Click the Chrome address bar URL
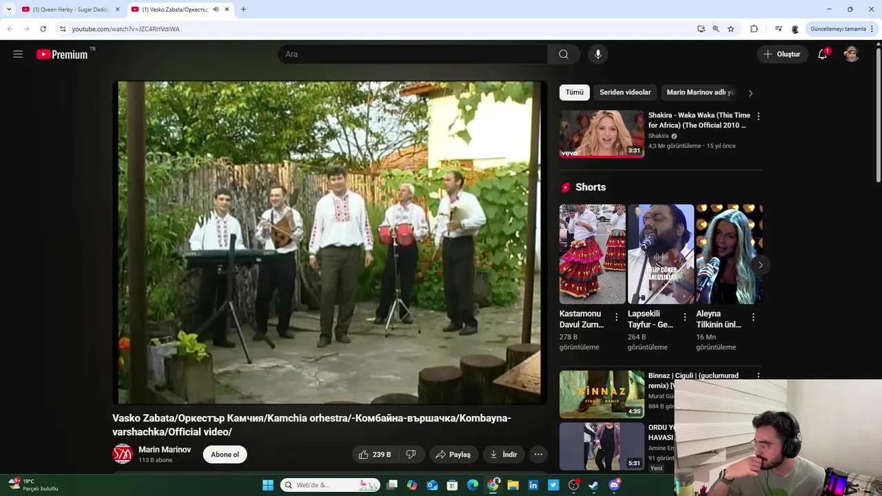882x496 pixels. (125, 29)
